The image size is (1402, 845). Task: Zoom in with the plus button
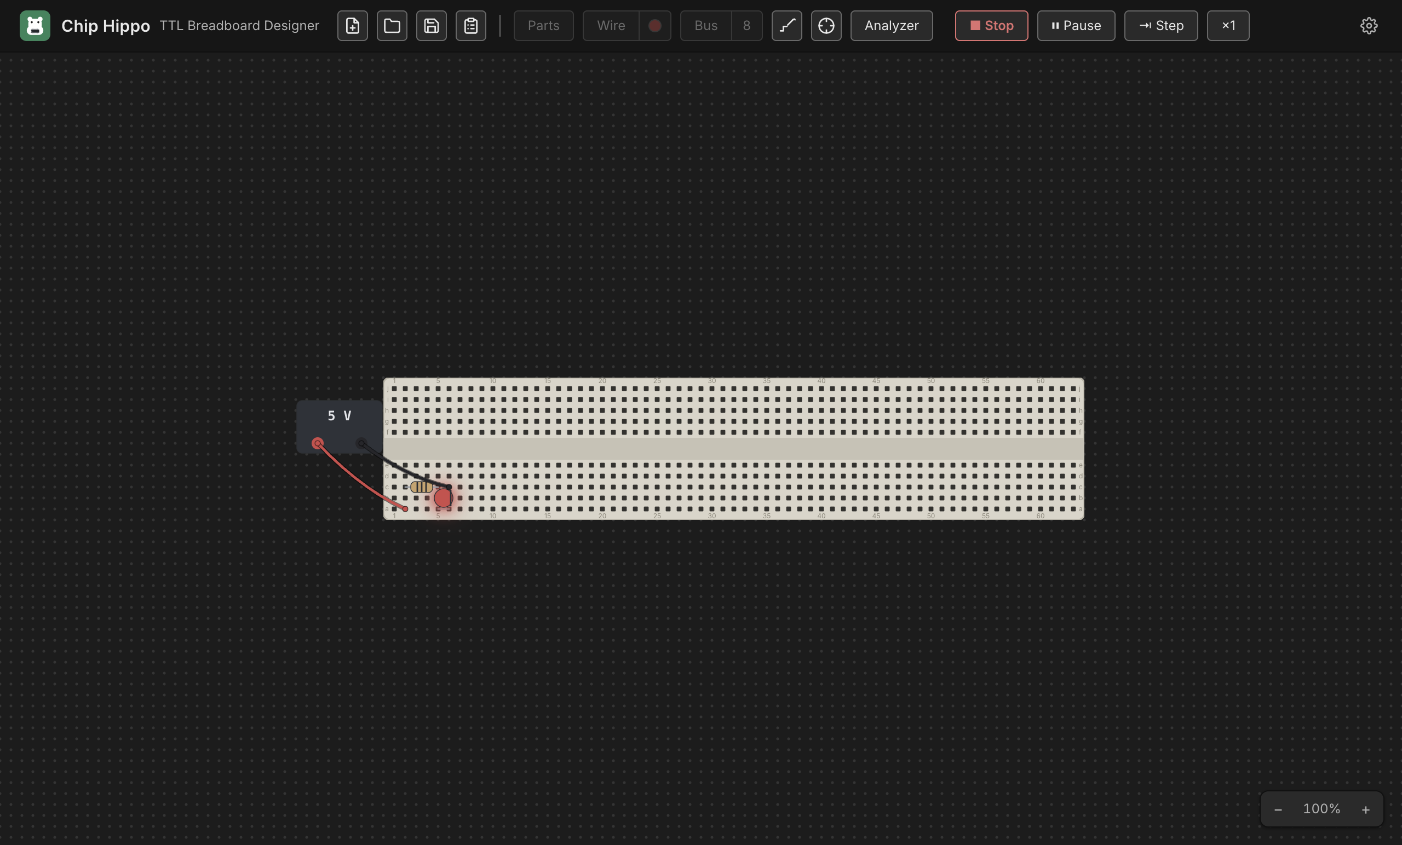pos(1366,809)
